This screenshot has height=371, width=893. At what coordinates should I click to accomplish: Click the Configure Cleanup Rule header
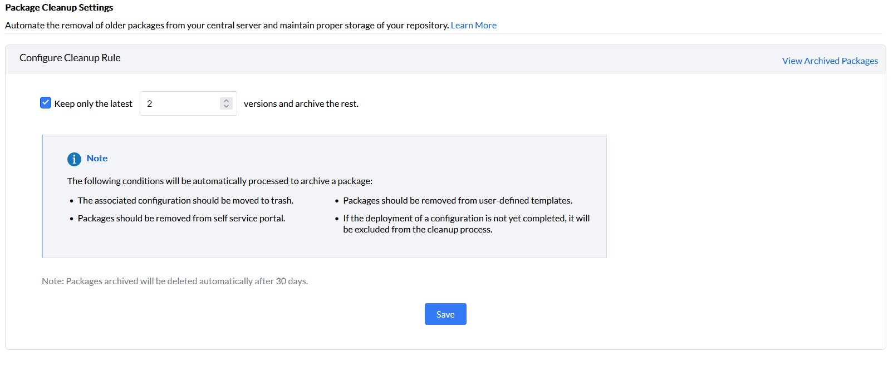point(70,58)
